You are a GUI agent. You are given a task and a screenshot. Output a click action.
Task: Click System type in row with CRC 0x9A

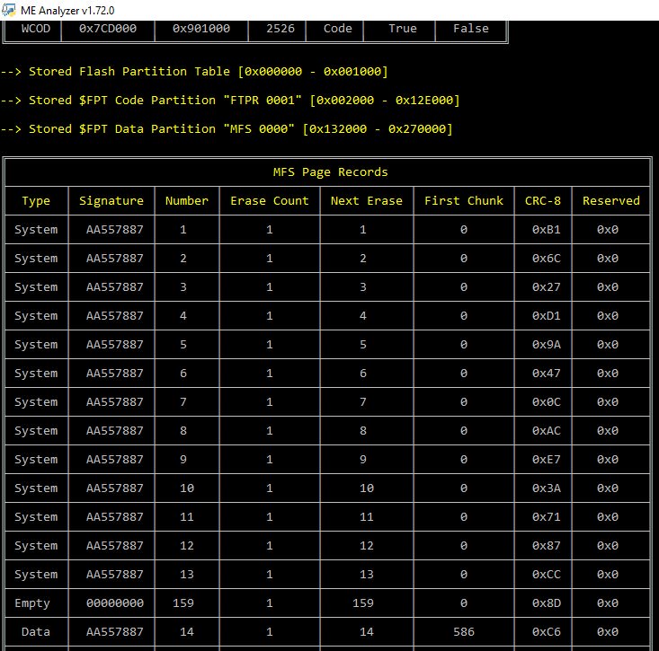coord(36,345)
